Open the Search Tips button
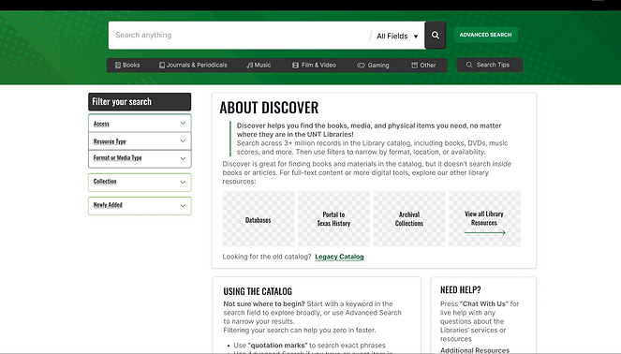Viewport: 621px width, 354px height. coord(490,65)
